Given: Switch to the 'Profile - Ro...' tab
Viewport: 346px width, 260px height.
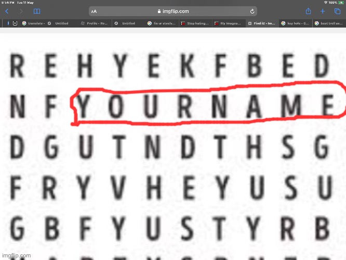Looking at the screenshot, I should (x=96, y=23).
